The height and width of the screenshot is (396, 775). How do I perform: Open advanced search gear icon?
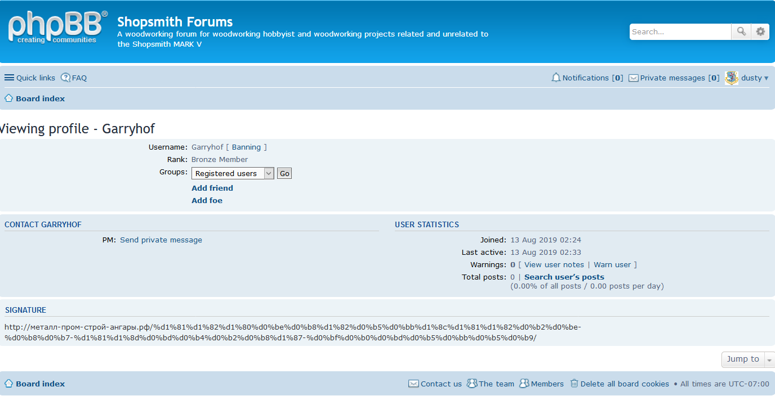coord(760,31)
